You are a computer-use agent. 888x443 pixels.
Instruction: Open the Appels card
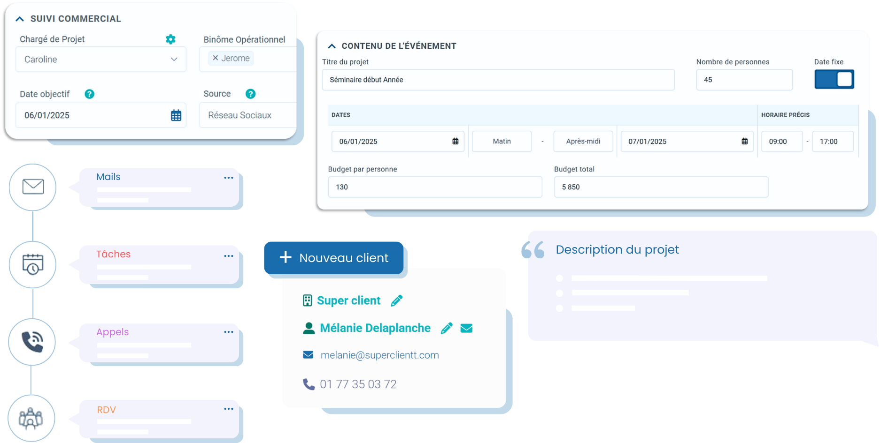pyautogui.click(x=159, y=343)
